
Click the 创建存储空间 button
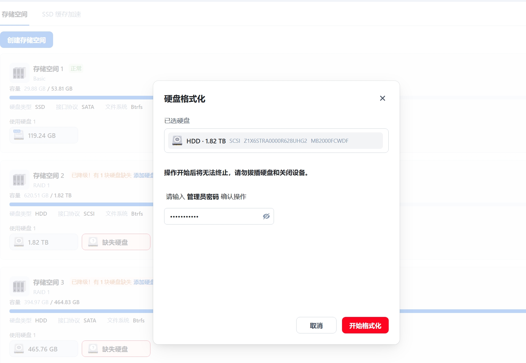(x=27, y=40)
